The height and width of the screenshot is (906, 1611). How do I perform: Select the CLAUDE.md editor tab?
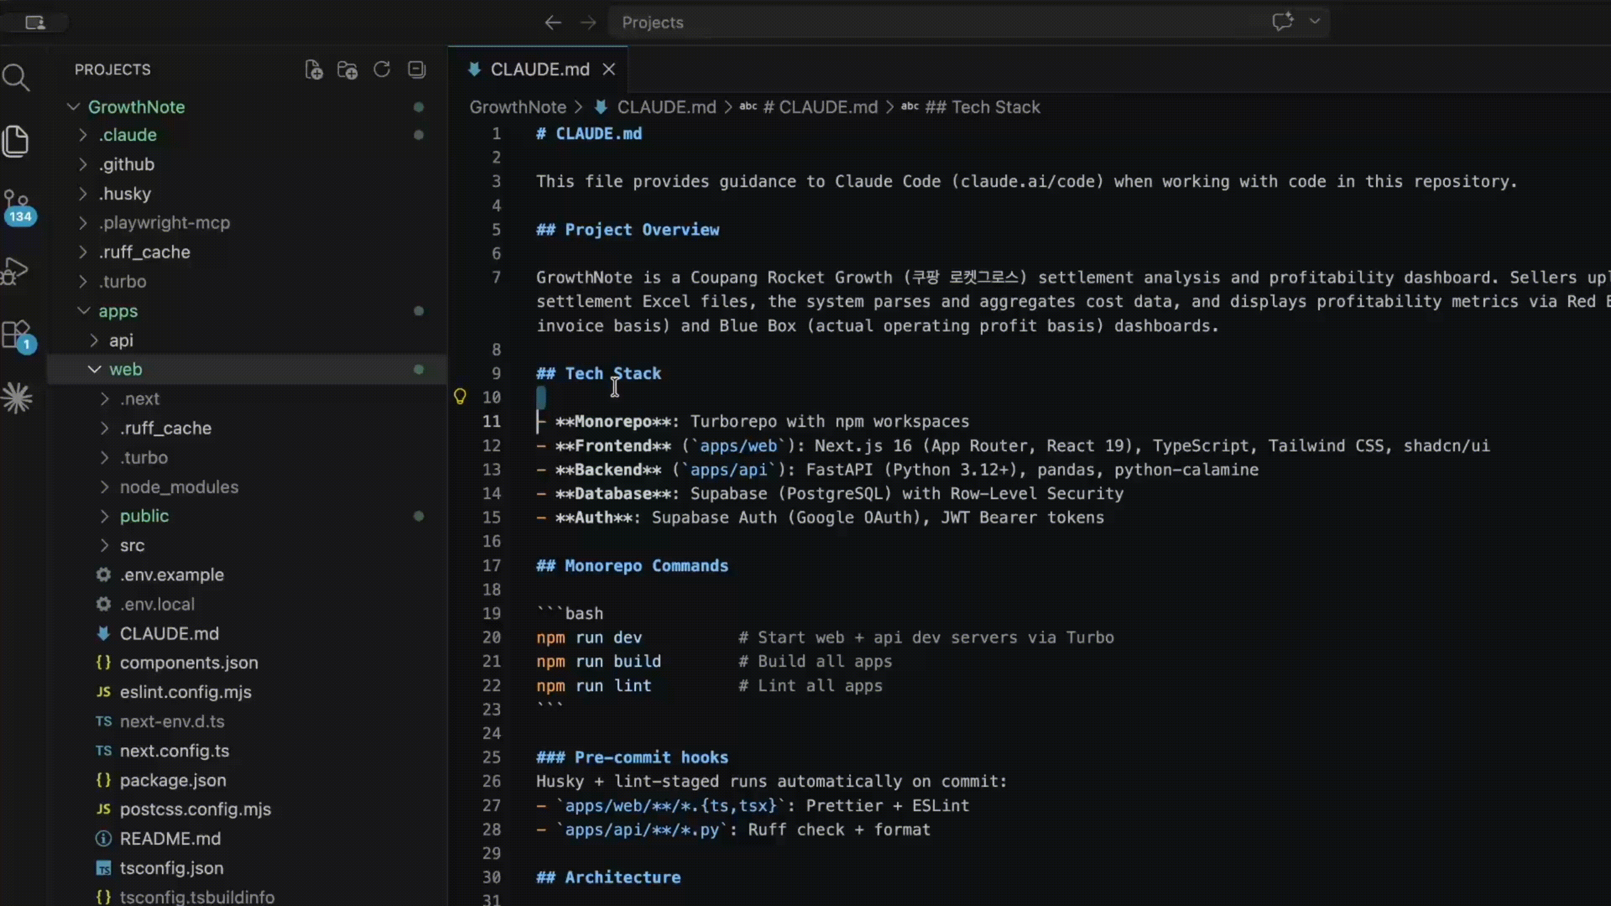[x=538, y=69]
